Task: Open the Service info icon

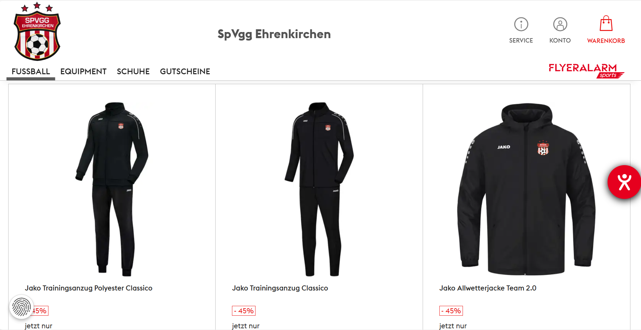Action: (x=521, y=24)
